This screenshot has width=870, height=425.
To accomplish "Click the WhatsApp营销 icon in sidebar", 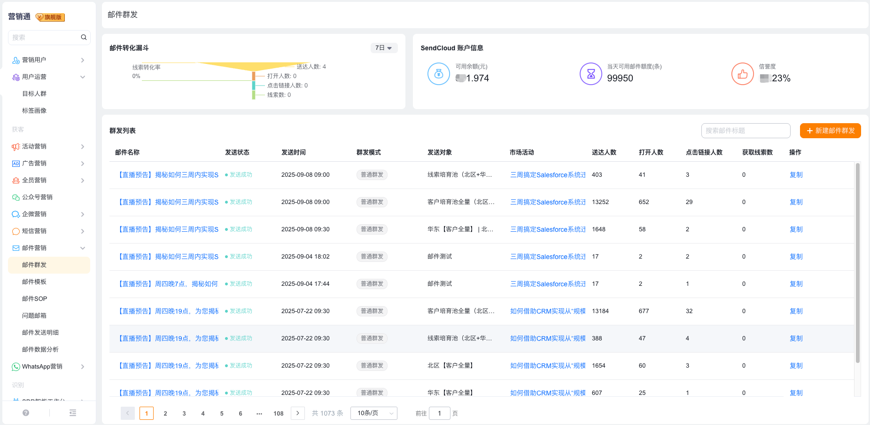I will [x=16, y=367].
